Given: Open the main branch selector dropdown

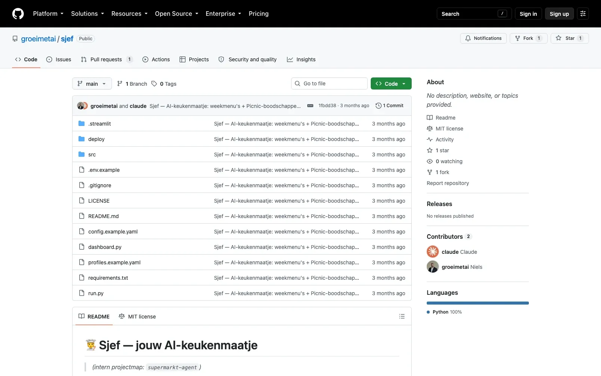Looking at the screenshot, I should 92,83.
